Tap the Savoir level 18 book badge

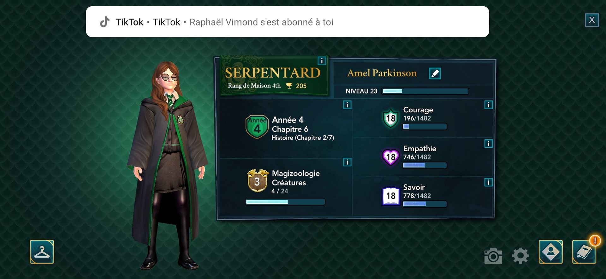391,196
